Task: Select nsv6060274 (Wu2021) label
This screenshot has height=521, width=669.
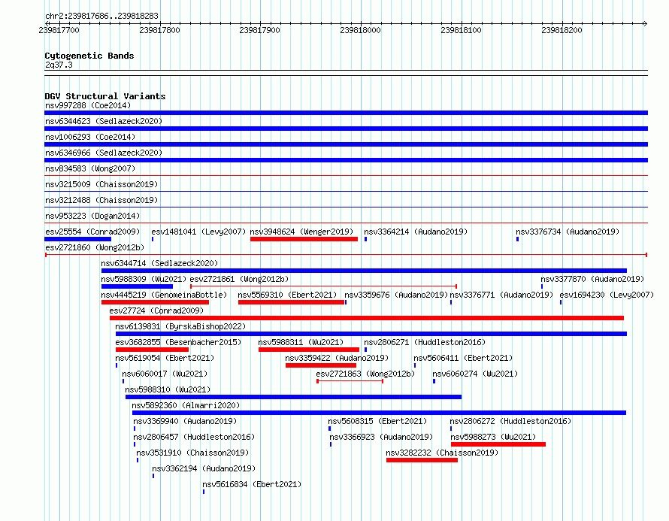Action: click(475, 374)
